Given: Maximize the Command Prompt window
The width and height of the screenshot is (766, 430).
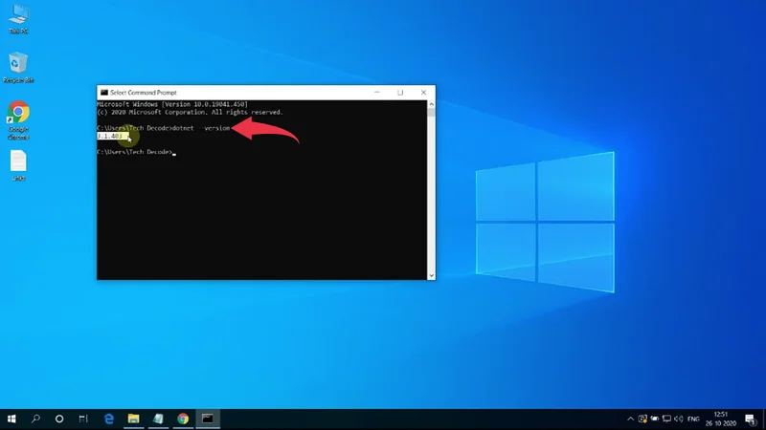Looking at the screenshot, I should pos(400,93).
